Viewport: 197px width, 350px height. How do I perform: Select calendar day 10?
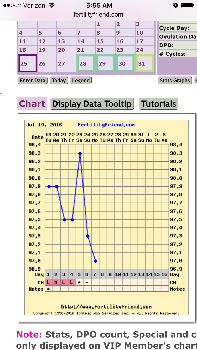(x=145, y=33)
